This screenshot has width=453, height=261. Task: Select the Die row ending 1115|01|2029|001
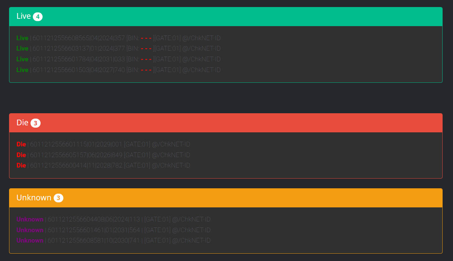pyautogui.click(x=103, y=144)
